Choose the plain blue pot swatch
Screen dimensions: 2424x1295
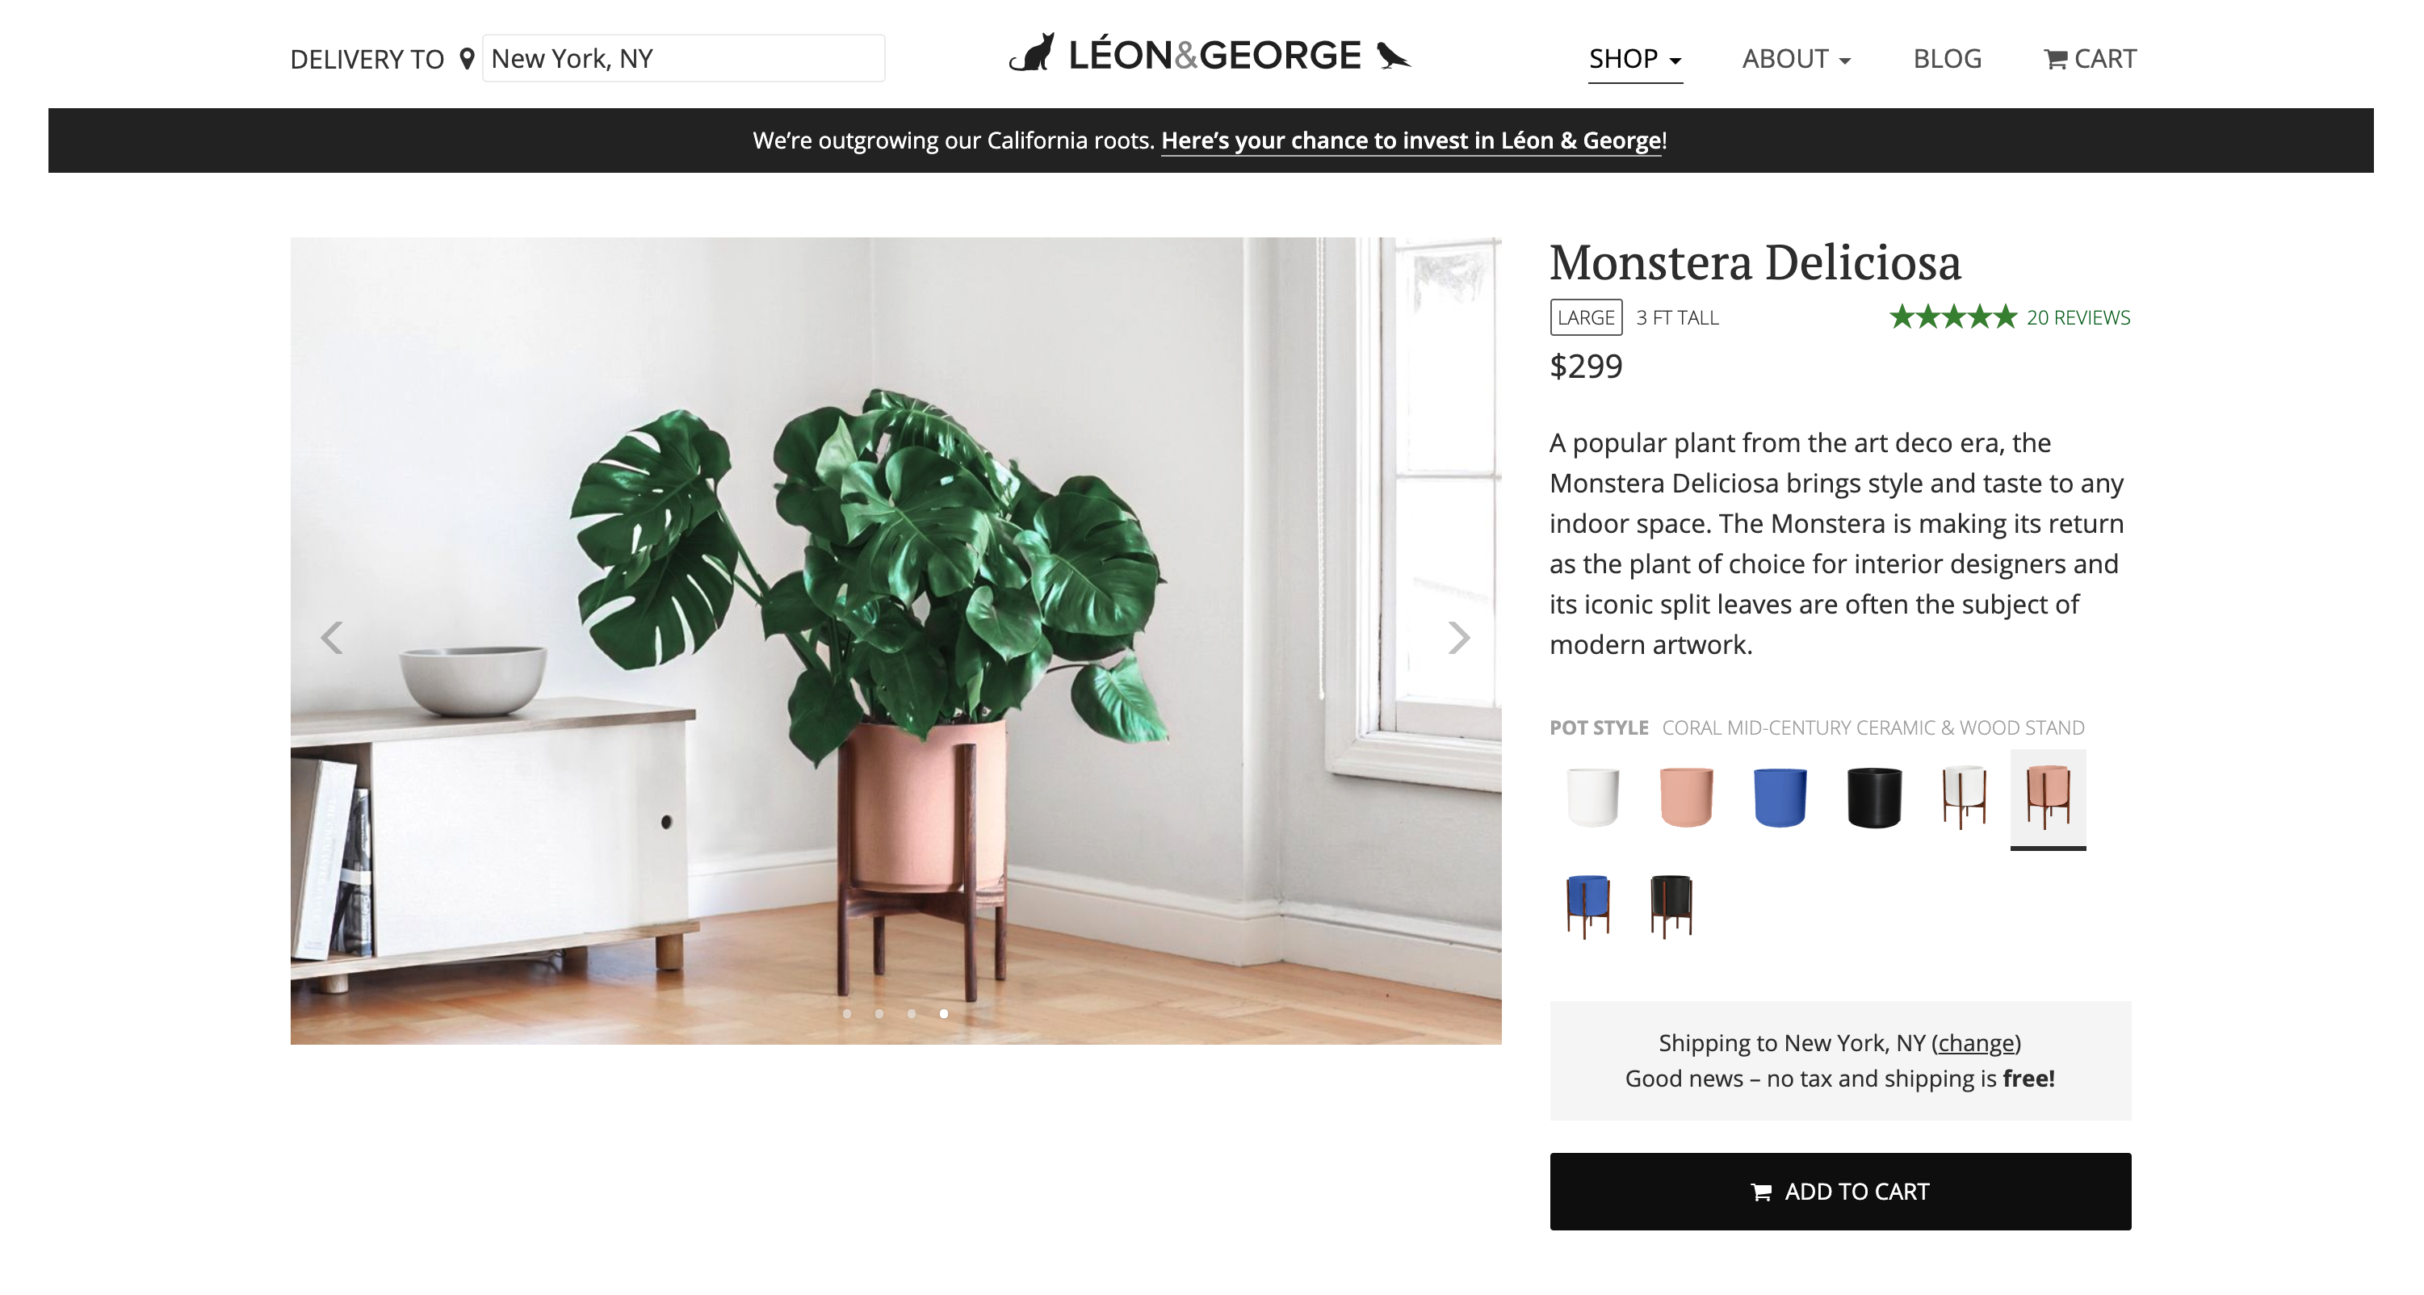1780,797
